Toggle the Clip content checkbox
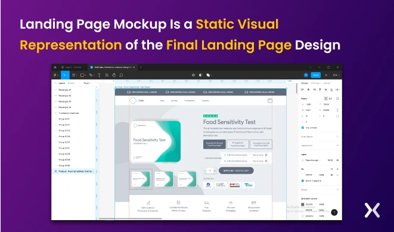 (x=303, y=128)
